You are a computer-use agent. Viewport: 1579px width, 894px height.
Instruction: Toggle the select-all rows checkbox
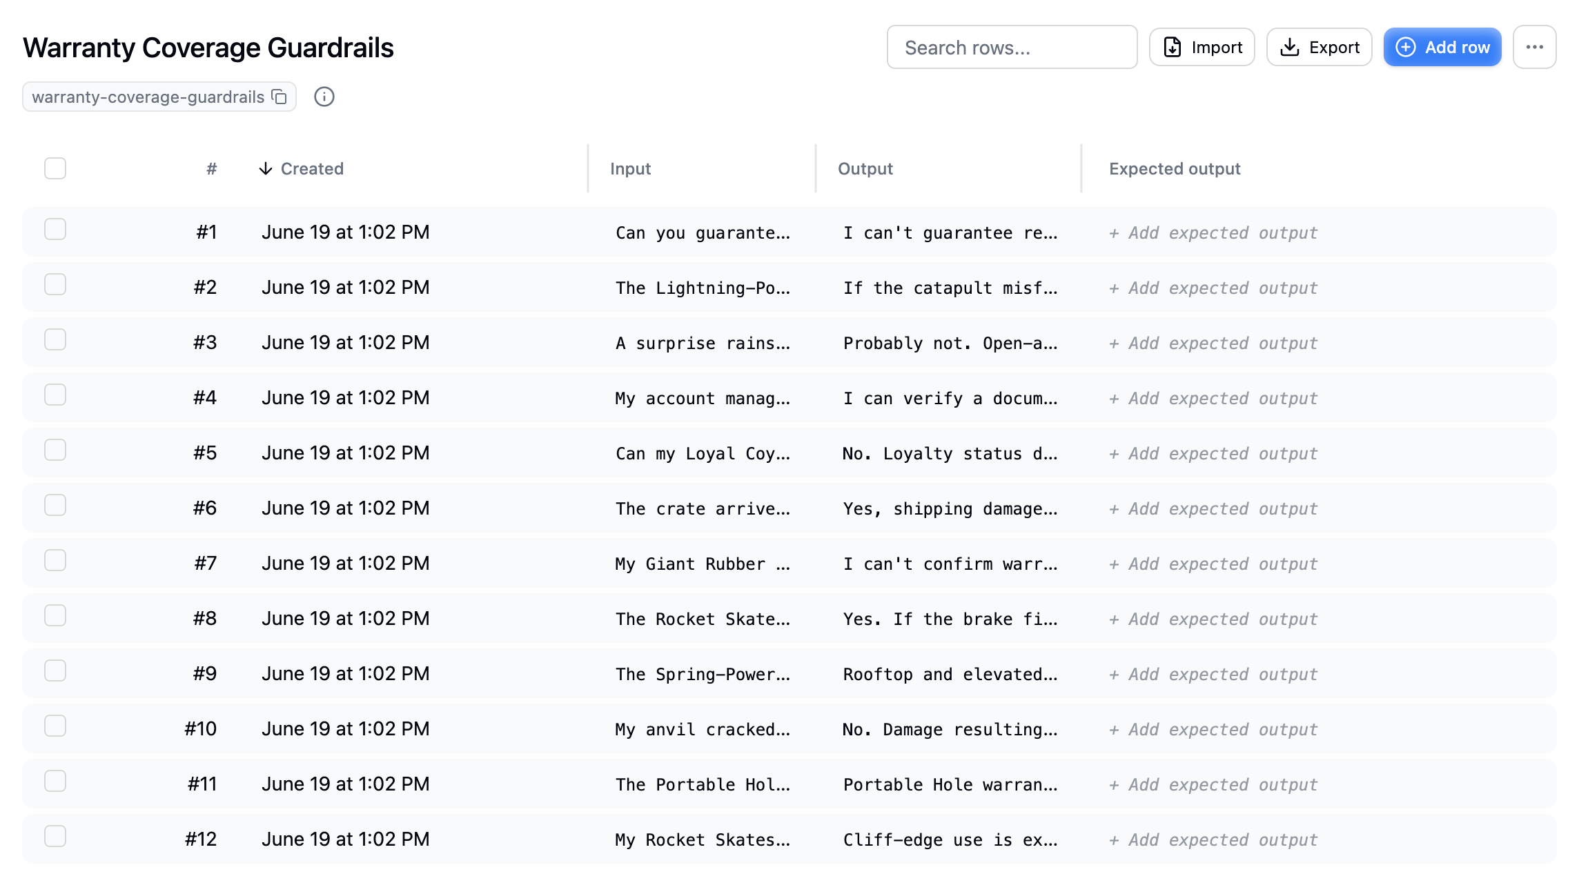55,168
